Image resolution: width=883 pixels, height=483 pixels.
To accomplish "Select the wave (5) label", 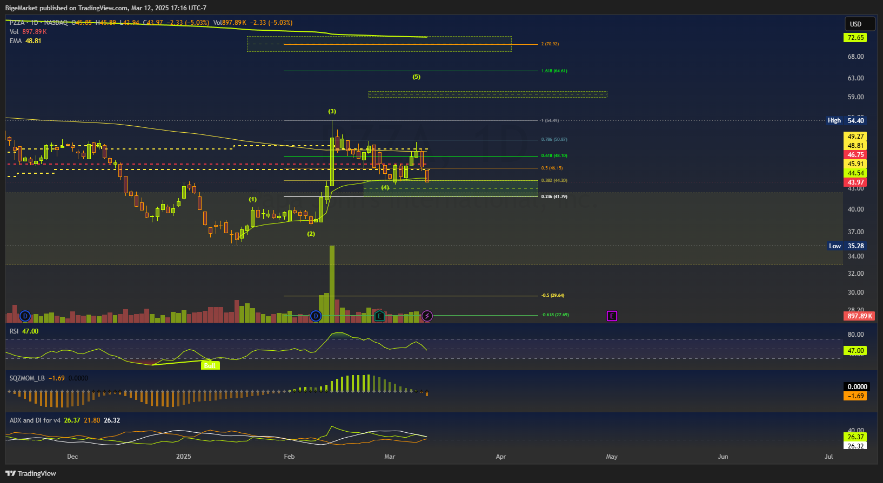I will (416, 77).
